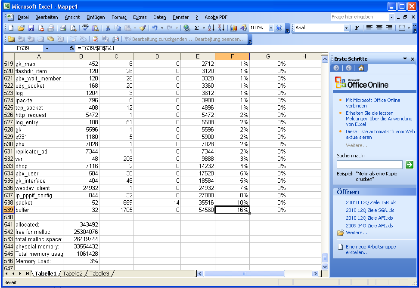Screen dimensions: 419x288
Task: Click the last sheet navigation arrow
Action: 27,273
